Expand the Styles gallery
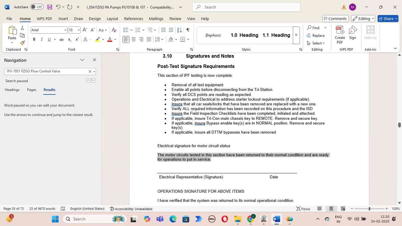Image resolution: width=402 pixels, height=226 pixels. pyautogui.click(x=296, y=35)
